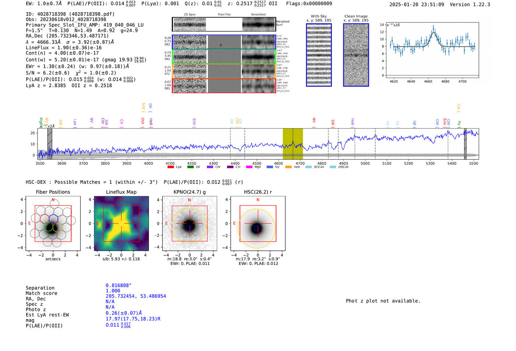Click the magenta MgII legend swatch
Screen dimensions: 516x351
pos(250,167)
